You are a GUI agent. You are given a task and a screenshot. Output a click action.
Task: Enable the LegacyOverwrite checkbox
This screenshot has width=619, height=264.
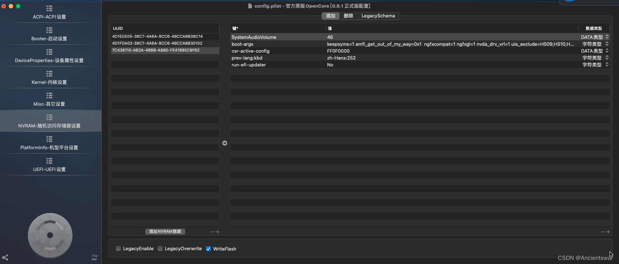point(160,248)
